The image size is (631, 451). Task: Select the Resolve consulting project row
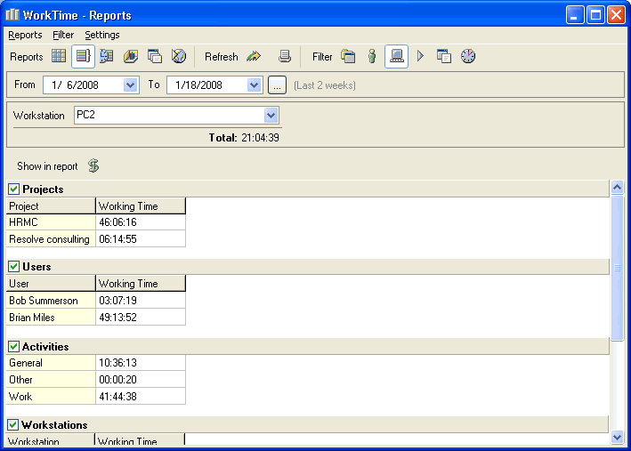coord(96,239)
